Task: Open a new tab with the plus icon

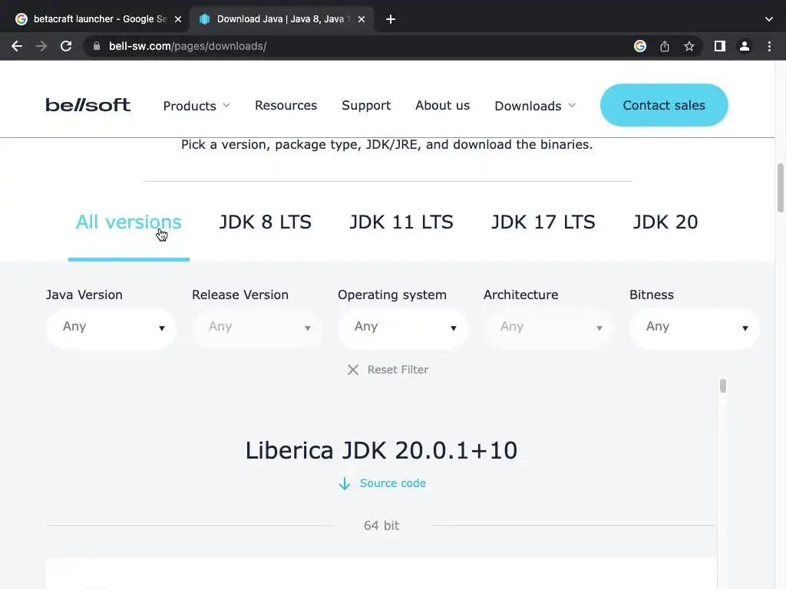Action: pyautogui.click(x=391, y=19)
